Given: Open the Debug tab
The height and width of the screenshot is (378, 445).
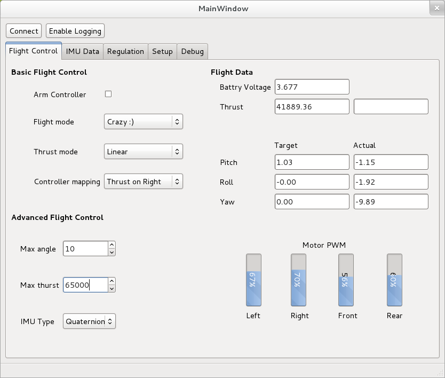Looking at the screenshot, I should pyautogui.click(x=193, y=51).
